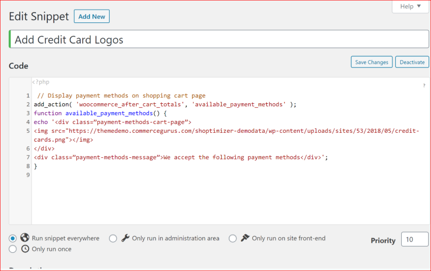Place cursor on the add_action code line
This screenshot has width=431, height=271.
tap(165, 104)
